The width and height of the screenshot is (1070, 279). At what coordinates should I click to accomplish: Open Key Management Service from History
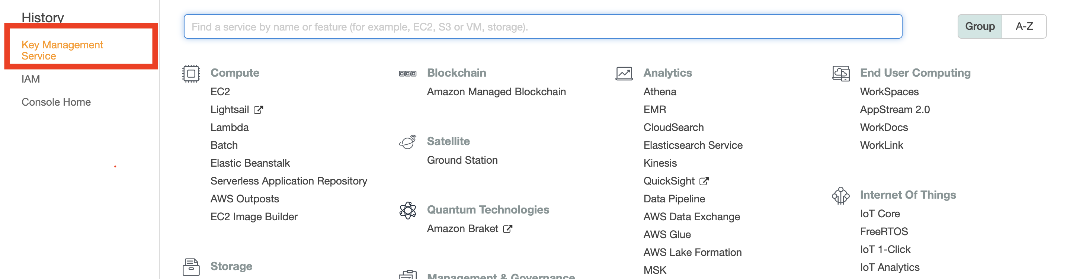coord(61,50)
